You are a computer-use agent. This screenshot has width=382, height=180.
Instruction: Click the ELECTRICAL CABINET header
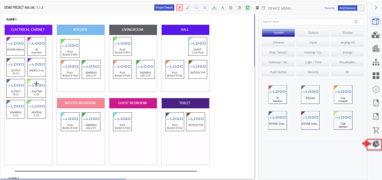click(28, 30)
